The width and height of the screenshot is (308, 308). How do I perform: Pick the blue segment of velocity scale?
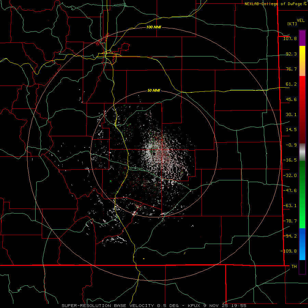(302, 244)
